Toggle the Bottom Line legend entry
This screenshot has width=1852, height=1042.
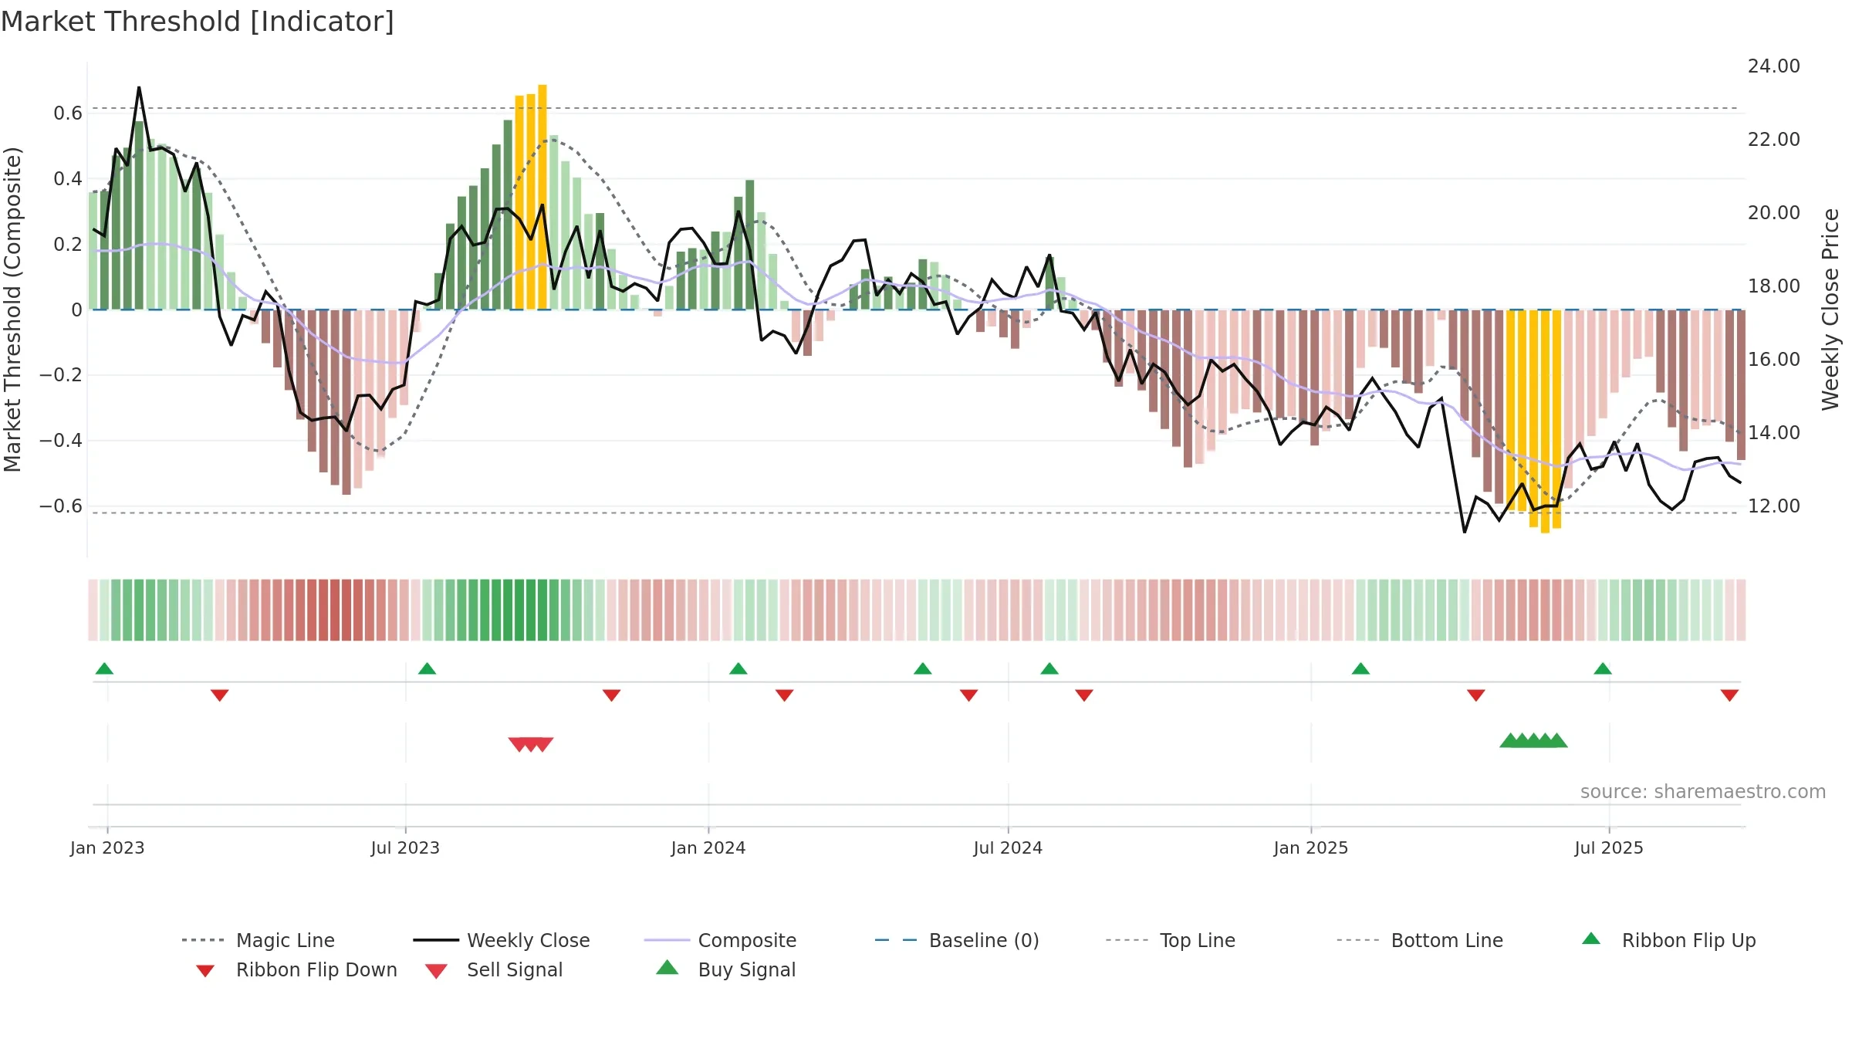point(1420,940)
